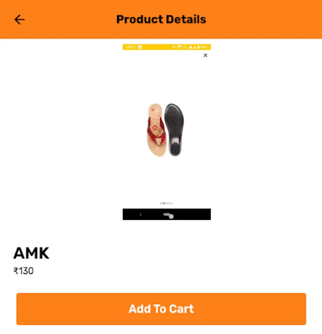Image resolution: width=322 pixels, height=334 pixels.
Task: Select the last carousel indicator dot
Action: [x=171, y=203]
